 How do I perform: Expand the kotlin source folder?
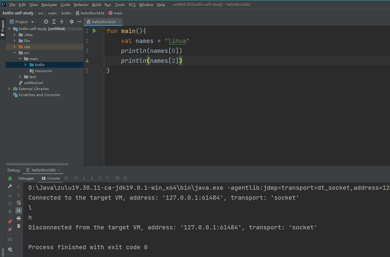click(25, 65)
